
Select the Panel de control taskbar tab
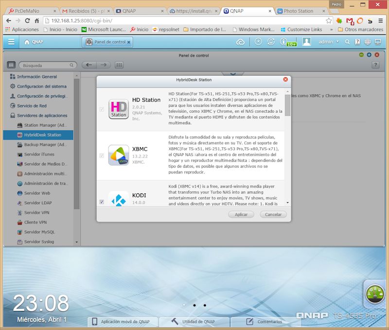[107, 42]
